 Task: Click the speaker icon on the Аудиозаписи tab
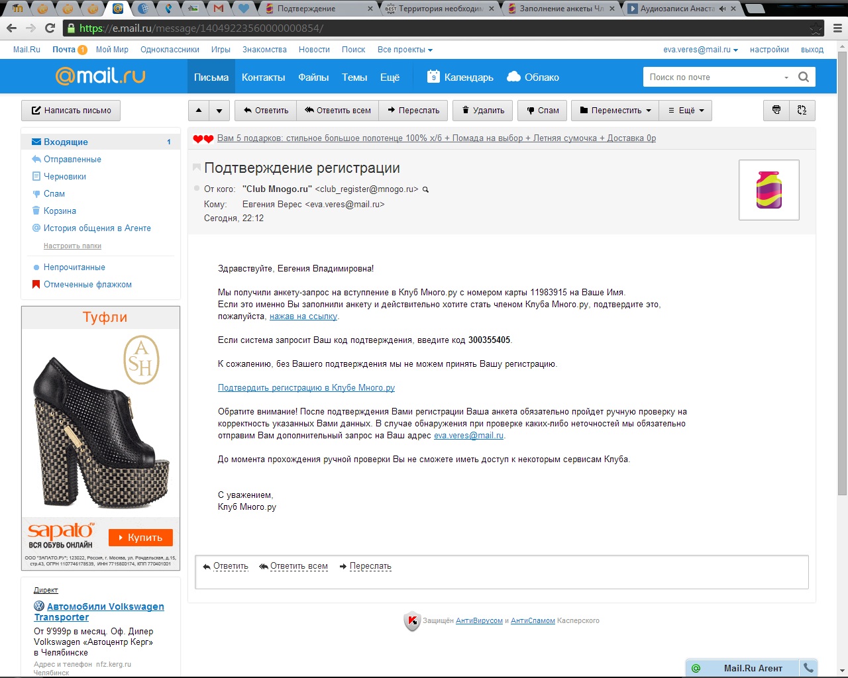point(721,9)
